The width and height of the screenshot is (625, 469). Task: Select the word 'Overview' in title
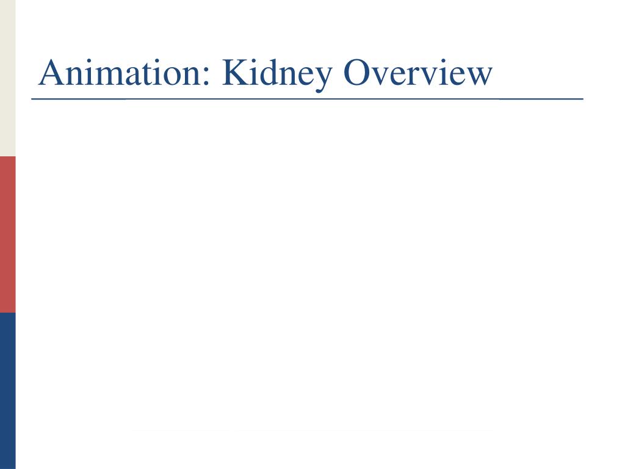(417, 72)
